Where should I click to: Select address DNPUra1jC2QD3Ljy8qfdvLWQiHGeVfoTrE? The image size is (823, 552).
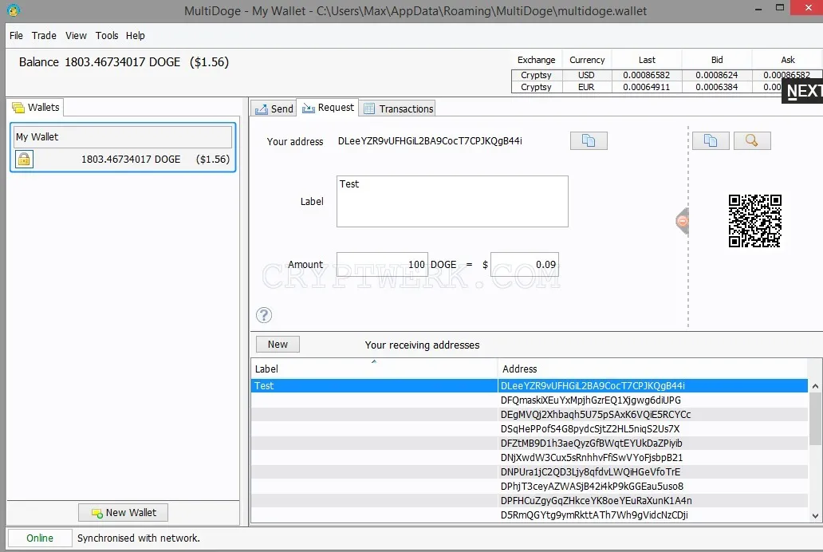pyautogui.click(x=529, y=472)
